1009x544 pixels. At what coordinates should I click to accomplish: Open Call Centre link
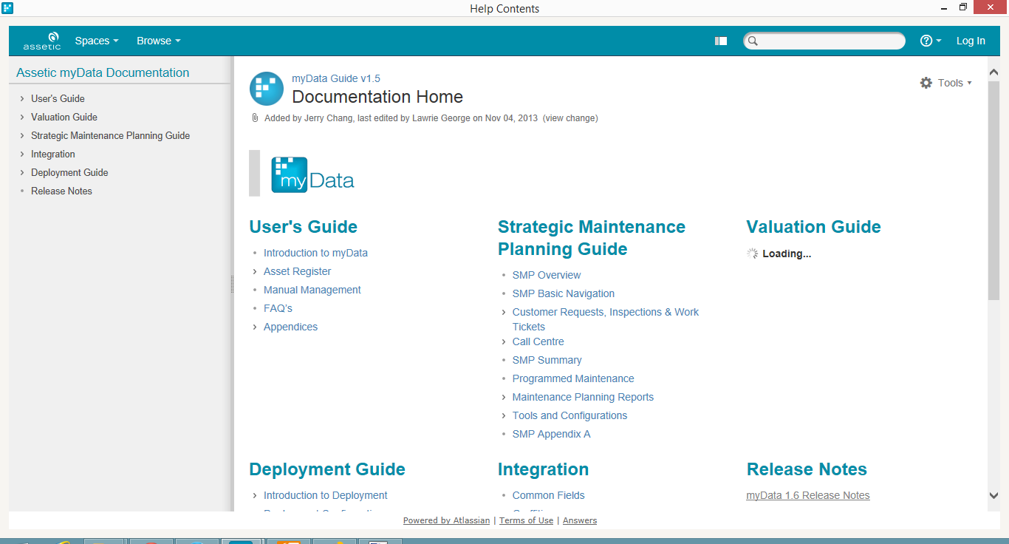tap(538, 341)
